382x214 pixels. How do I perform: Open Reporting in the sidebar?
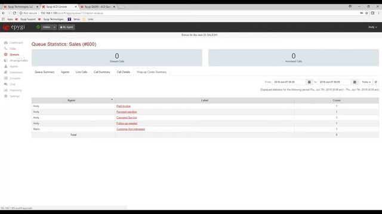pos(13,90)
